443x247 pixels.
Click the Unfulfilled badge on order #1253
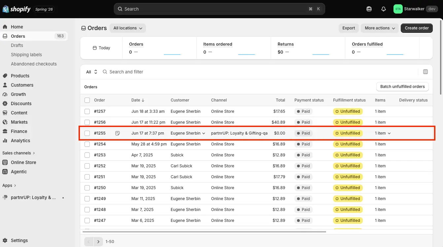point(348,155)
